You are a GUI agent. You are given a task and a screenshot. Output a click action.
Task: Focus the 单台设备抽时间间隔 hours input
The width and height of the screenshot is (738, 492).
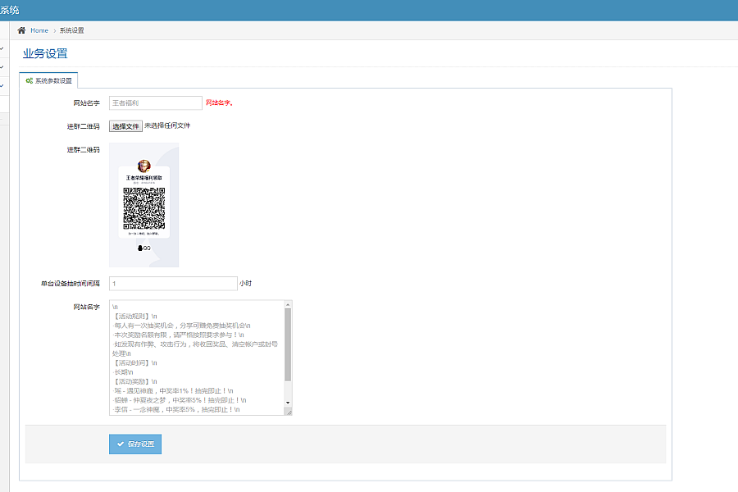pyautogui.click(x=173, y=284)
